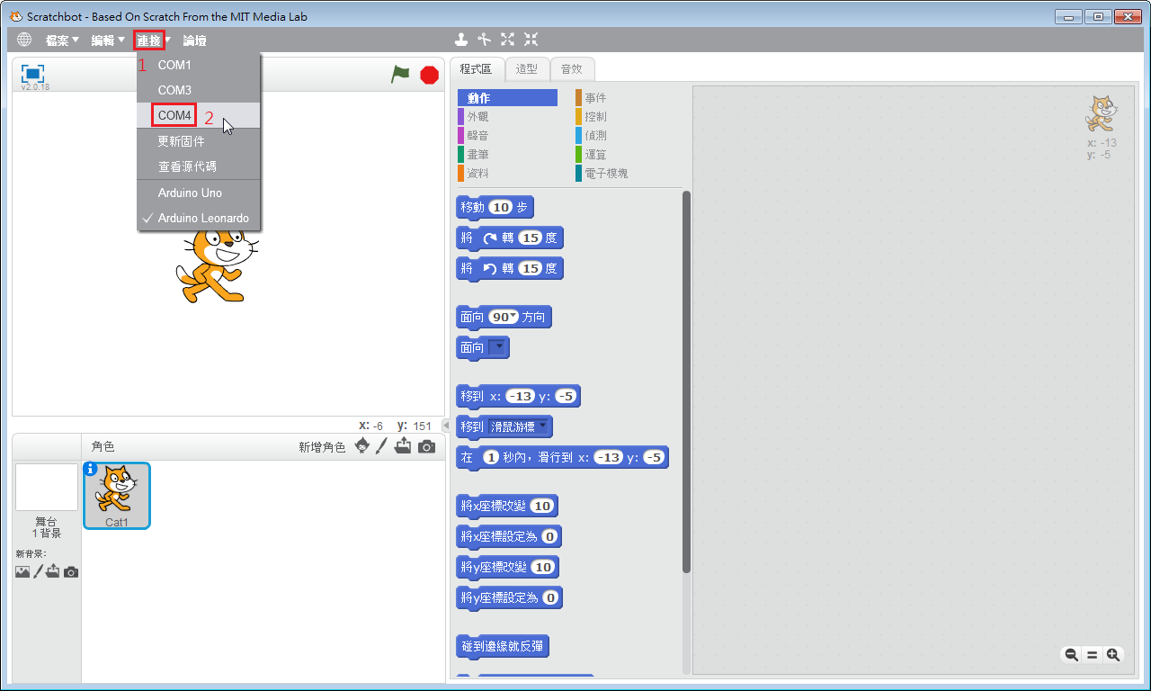This screenshot has width=1151, height=691.
Task: Take new backdrop from camera icon
Action: tap(71, 571)
